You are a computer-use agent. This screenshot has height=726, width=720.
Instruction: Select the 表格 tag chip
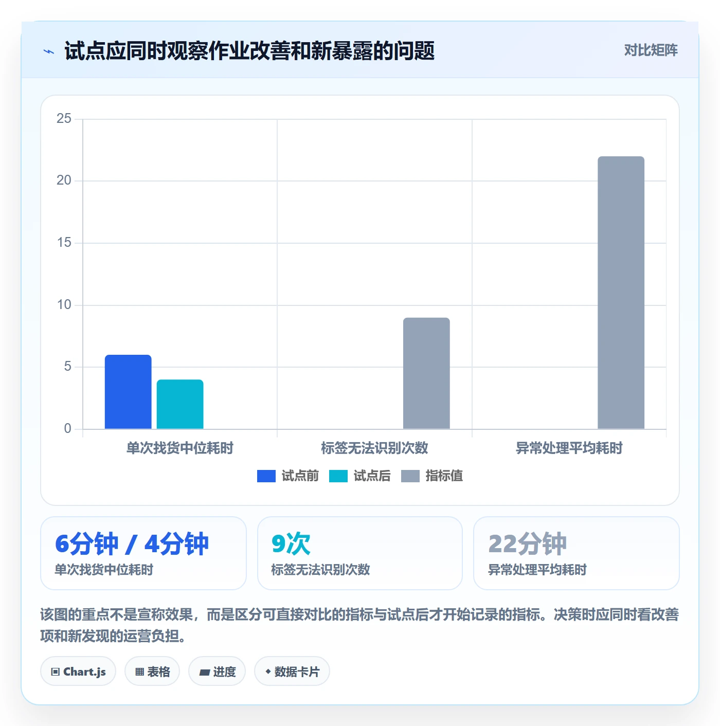[152, 671]
